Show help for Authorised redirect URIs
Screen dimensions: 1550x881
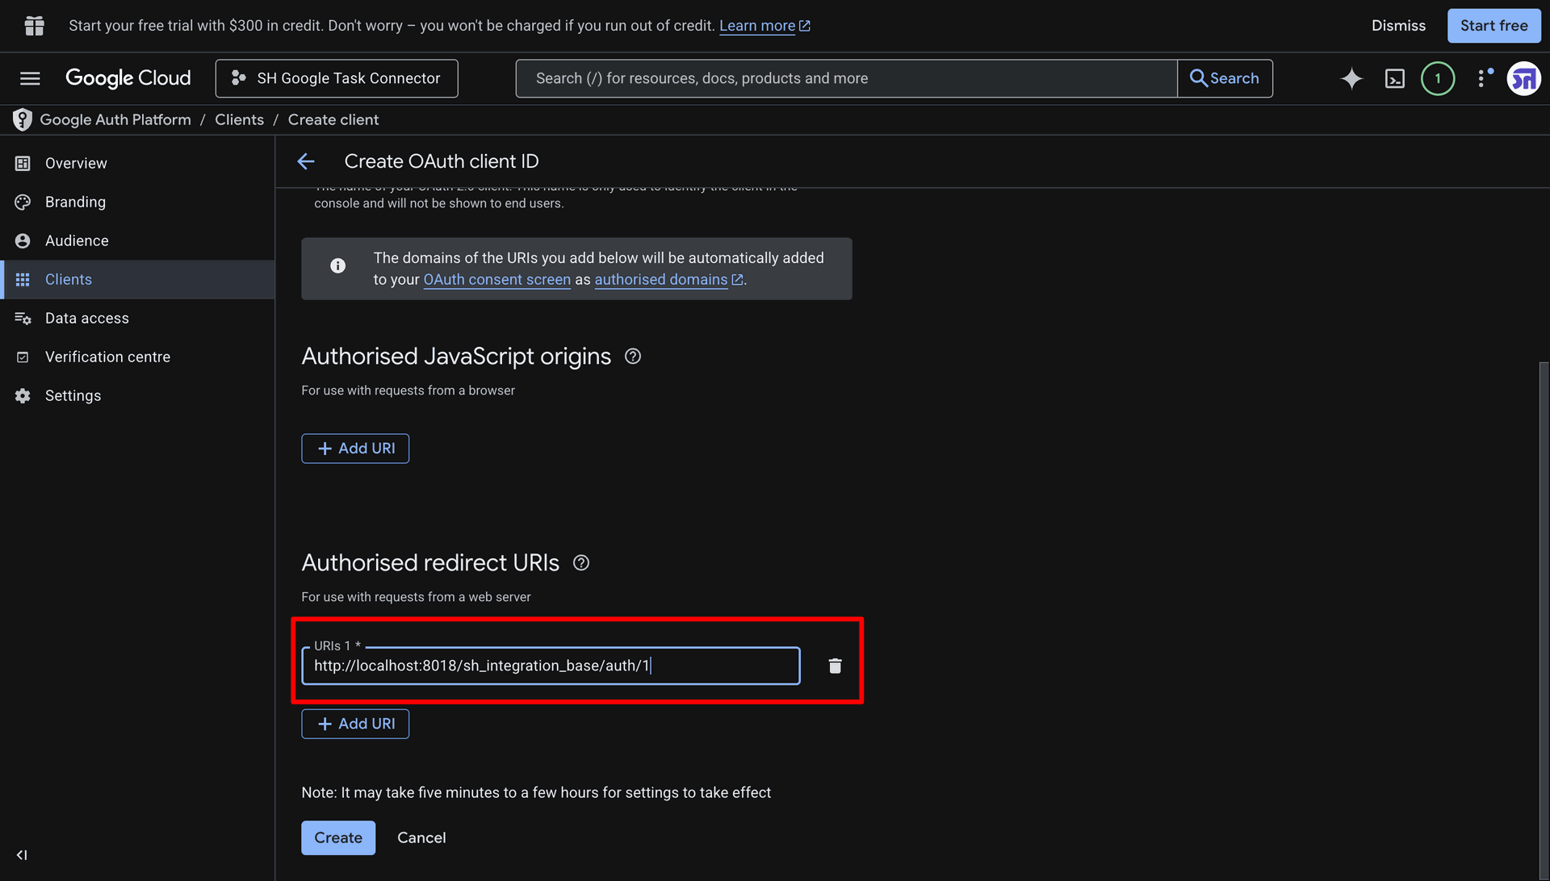tap(580, 563)
